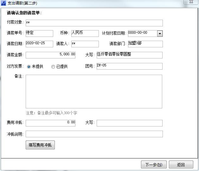The image size is (199, 171).
Task: Click the 请款金额 amount field
Action: click(51, 55)
